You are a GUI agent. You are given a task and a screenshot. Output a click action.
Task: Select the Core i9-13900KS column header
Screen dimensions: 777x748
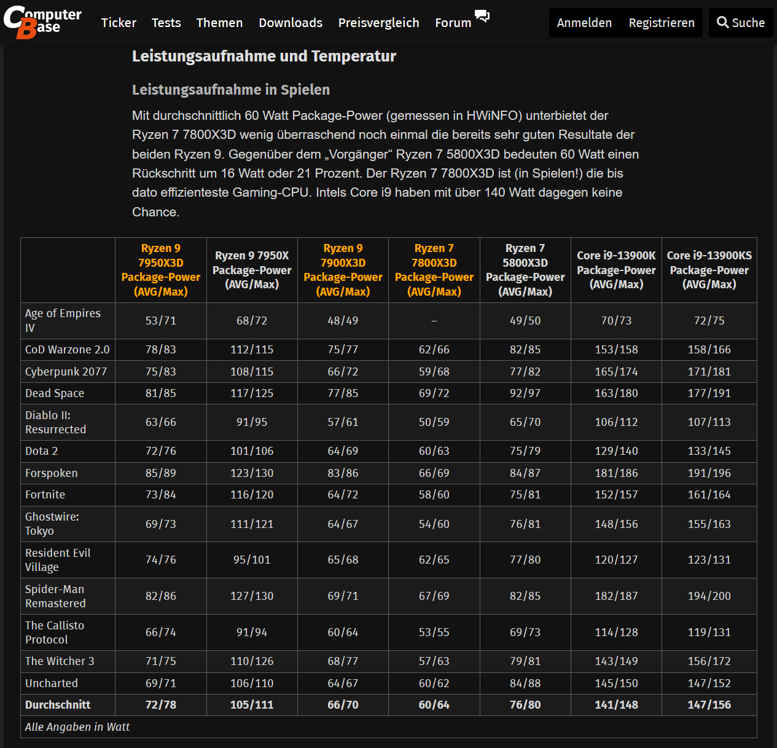click(x=709, y=270)
